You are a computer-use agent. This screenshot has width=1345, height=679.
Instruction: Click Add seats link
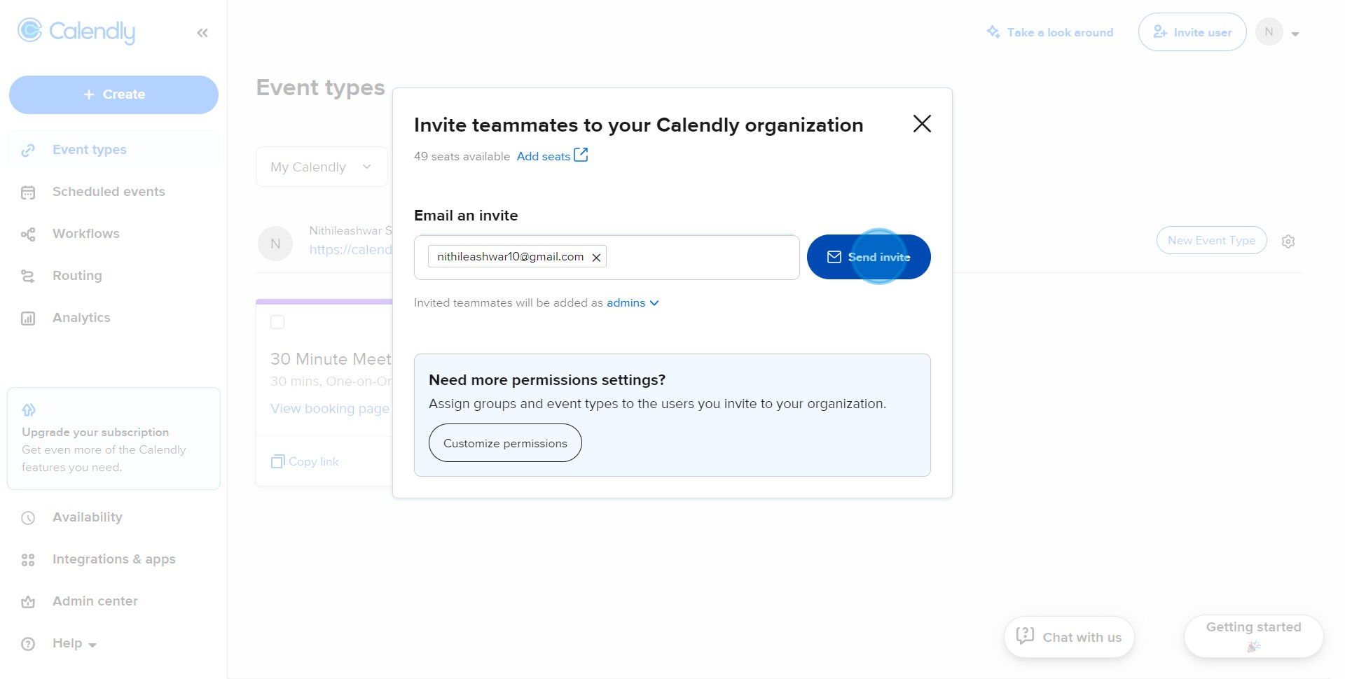pyautogui.click(x=544, y=157)
